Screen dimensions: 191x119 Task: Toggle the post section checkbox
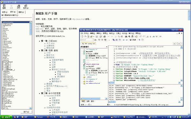click(x=84, y=62)
